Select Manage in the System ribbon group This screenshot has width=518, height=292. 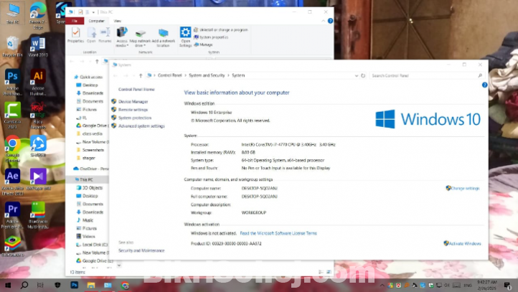tap(204, 44)
